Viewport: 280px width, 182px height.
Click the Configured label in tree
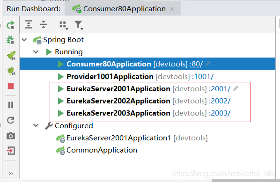point(74,125)
